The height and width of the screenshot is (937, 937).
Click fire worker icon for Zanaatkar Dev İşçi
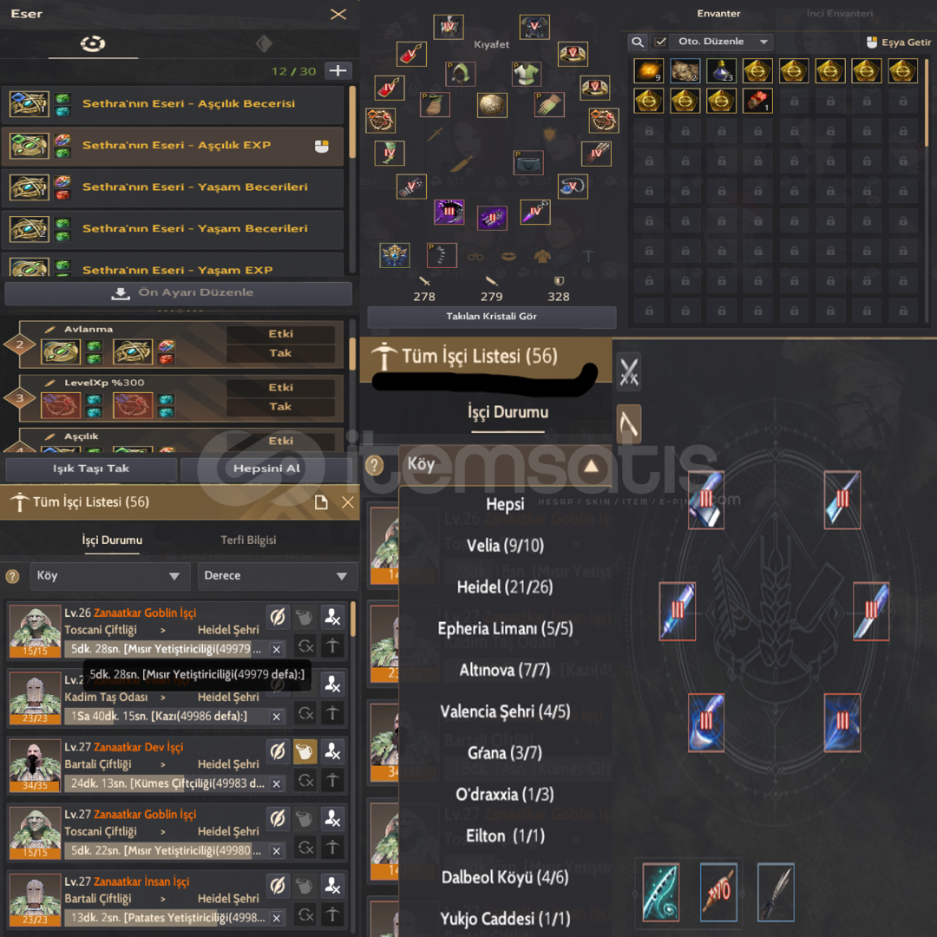(x=332, y=751)
